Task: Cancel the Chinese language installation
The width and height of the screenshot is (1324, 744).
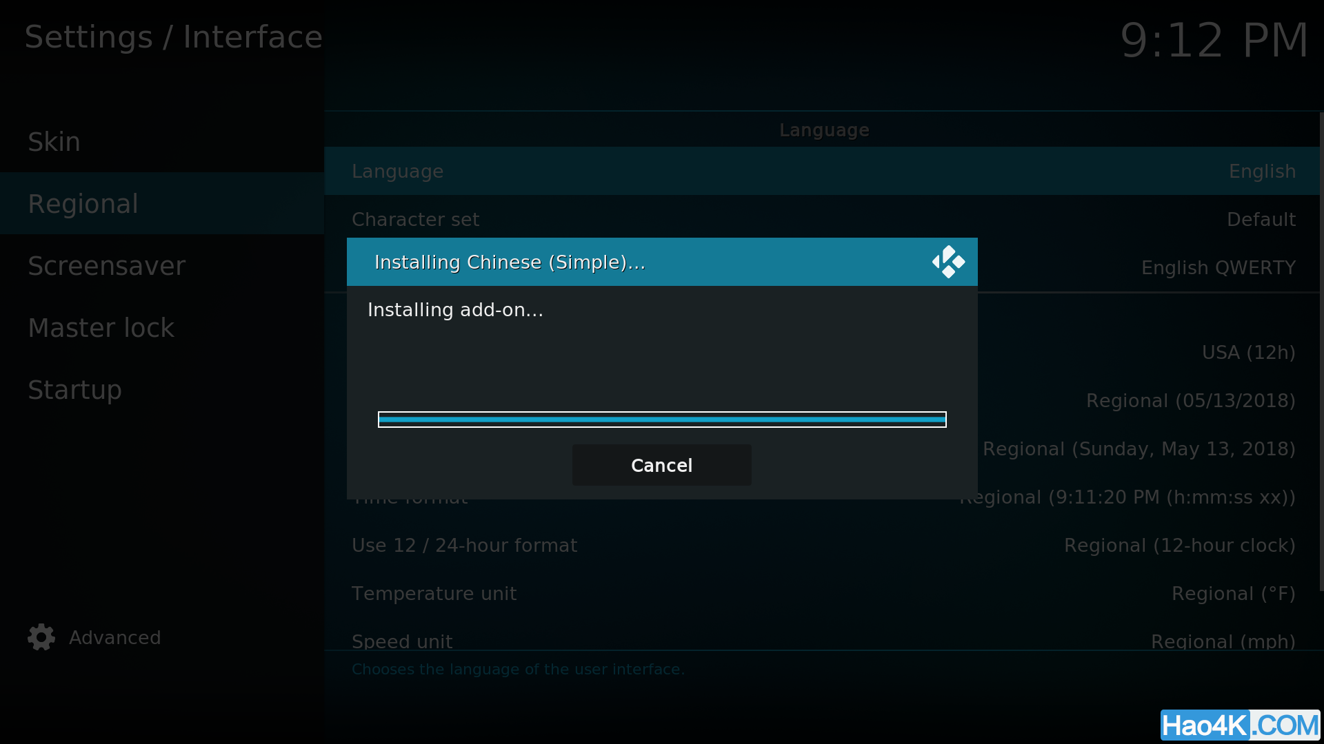Action: click(x=661, y=465)
